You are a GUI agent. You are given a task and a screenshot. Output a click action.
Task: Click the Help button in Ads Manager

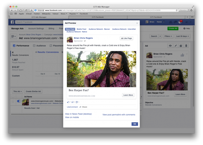coord(186,28)
